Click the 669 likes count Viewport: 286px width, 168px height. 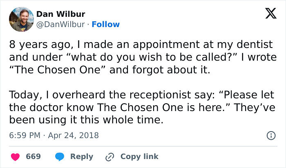(33, 157)
